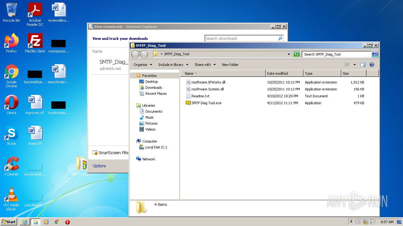Sort by the Date modified column header
This screenshot has width=403, height=226.
coord(284,73)
